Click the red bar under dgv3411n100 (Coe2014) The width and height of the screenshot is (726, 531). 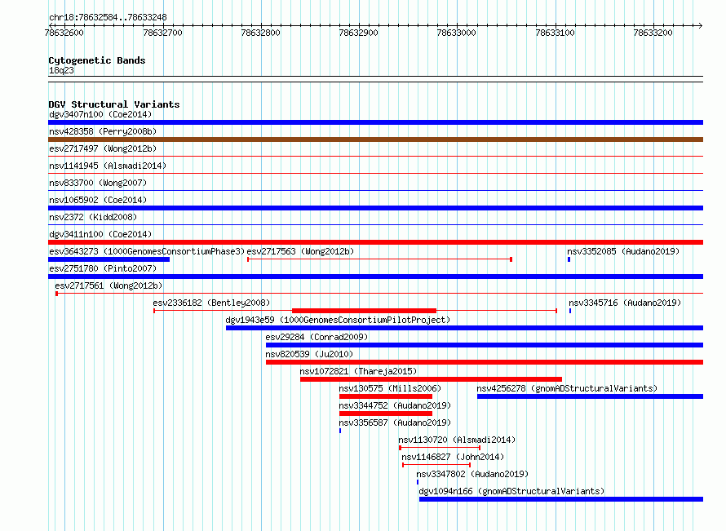pyautogui.click(x=375, y=242)
